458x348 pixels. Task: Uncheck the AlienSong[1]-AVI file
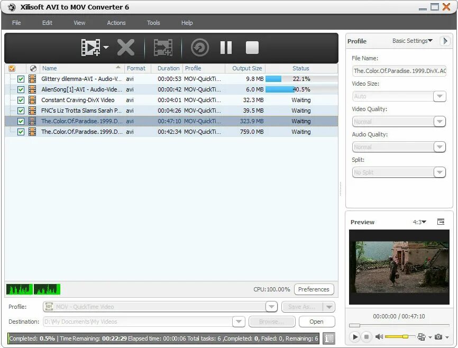click(x=21, y=89)
